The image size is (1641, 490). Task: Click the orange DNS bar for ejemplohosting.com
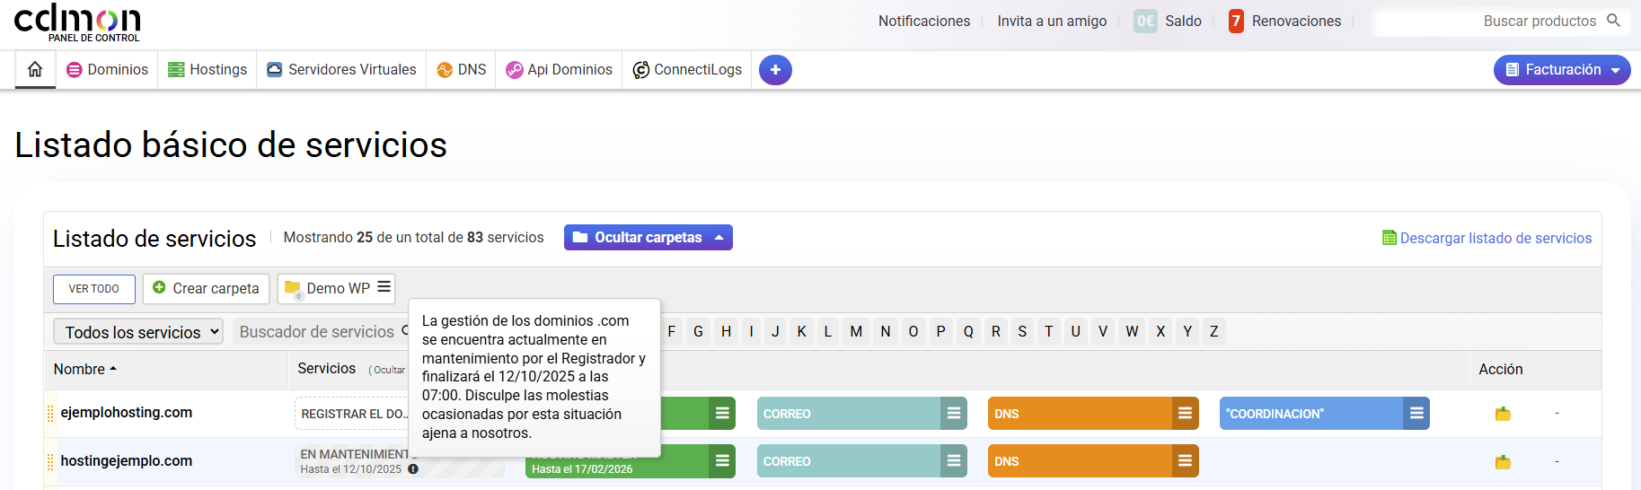[x=1080, y=414]
